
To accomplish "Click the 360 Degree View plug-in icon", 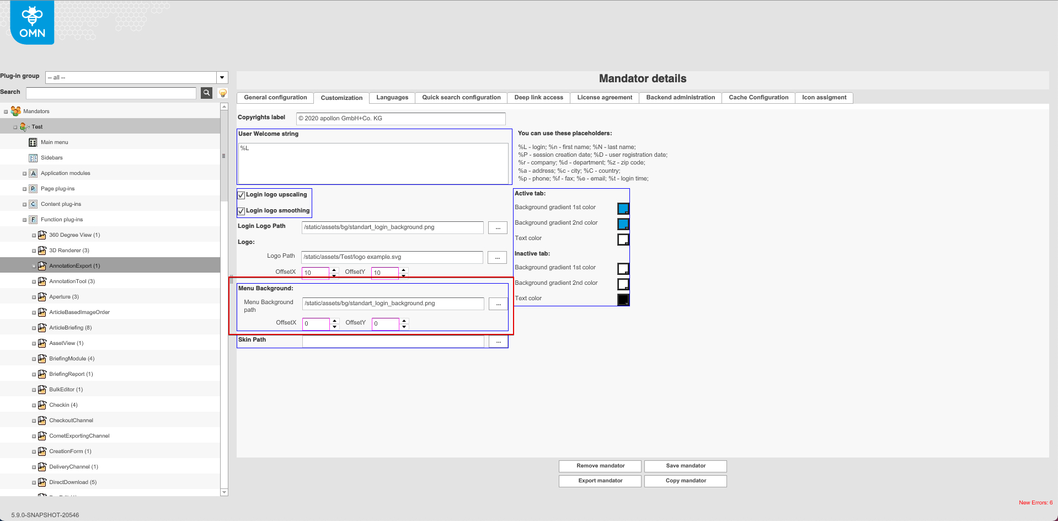I will [x=42, y=235].
